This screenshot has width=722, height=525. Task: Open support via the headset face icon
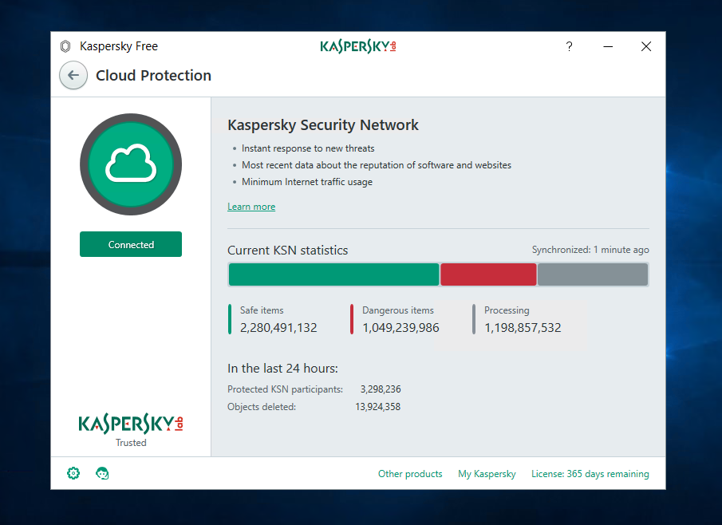pyautogui.click(x=102, y=473)
